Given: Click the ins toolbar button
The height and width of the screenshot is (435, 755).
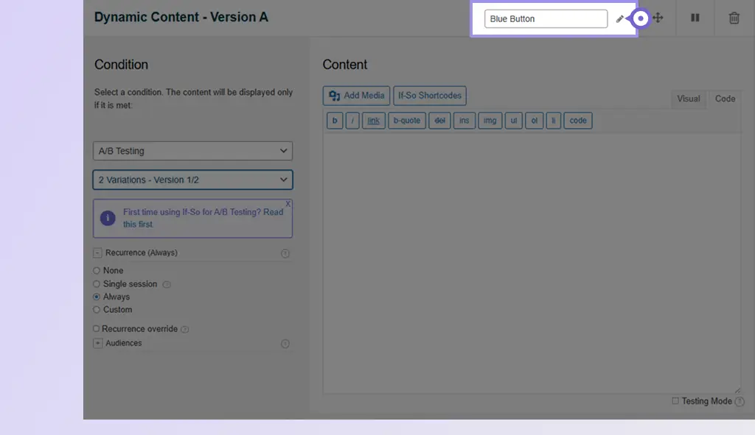Looking at the screenshot, I should [x=465, y=121].
